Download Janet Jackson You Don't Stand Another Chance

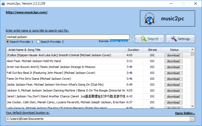pos(174,97)
